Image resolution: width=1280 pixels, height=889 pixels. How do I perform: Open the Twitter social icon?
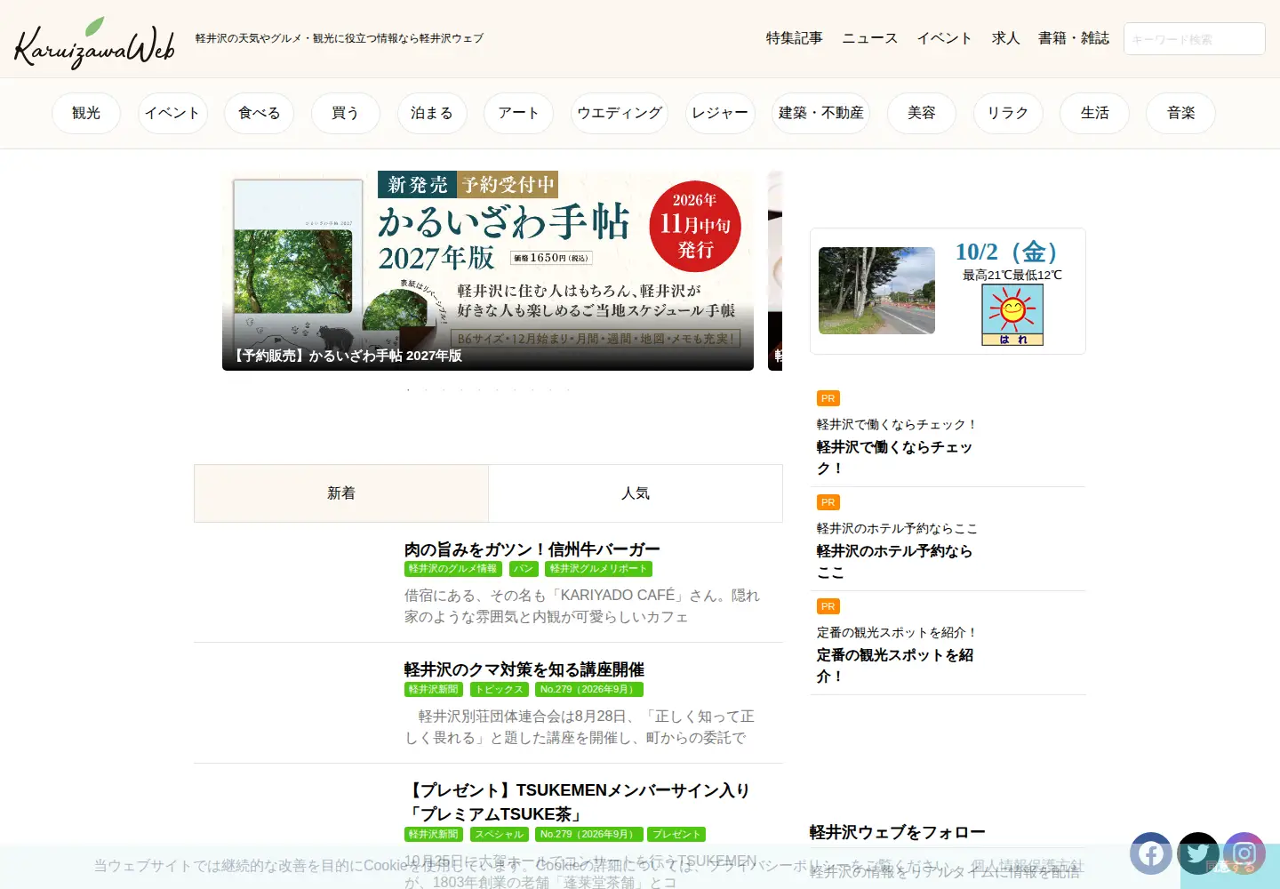click(x=1198, y=854)
